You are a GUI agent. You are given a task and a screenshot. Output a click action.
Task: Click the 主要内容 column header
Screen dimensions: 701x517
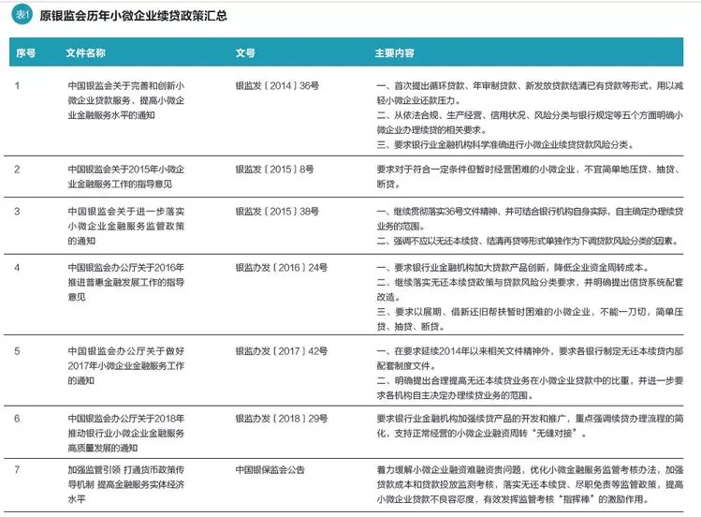pos(394,53)
